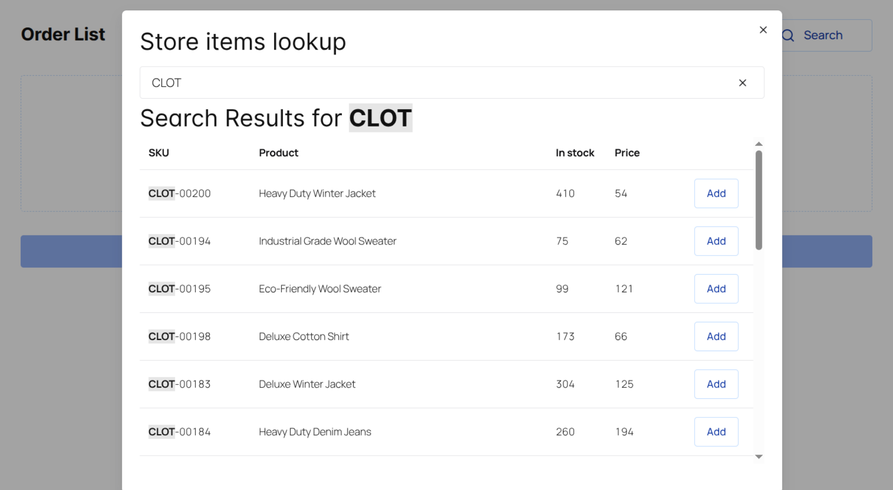This screenshot has width=893, height=490.
Task: Click the Price column header
Action: pos(627,153)
